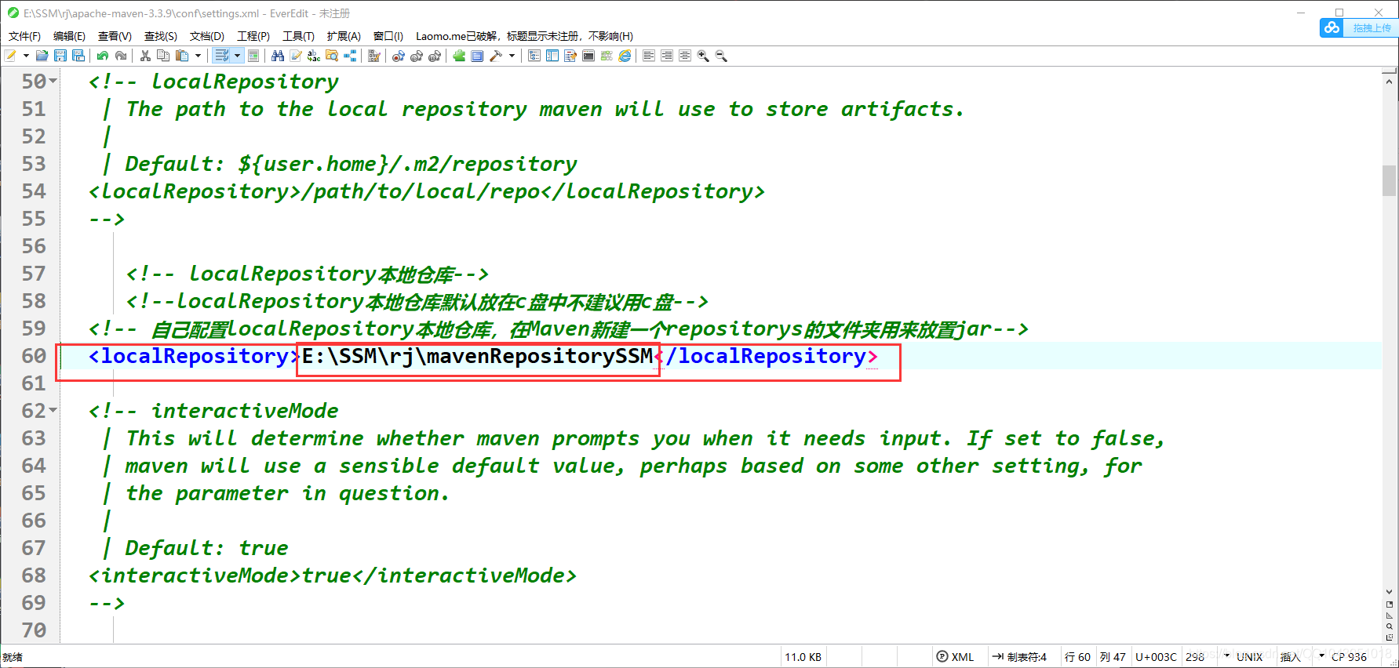Click the zoom out magnifier icon
The height and width of the screenshot is (668, 1399).
(721, 56)
